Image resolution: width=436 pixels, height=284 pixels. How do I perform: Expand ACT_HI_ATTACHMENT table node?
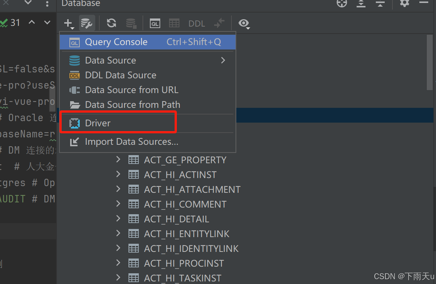118,189
